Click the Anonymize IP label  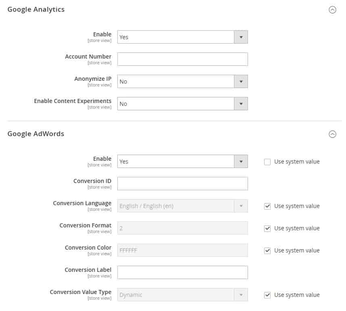[93, 79]
